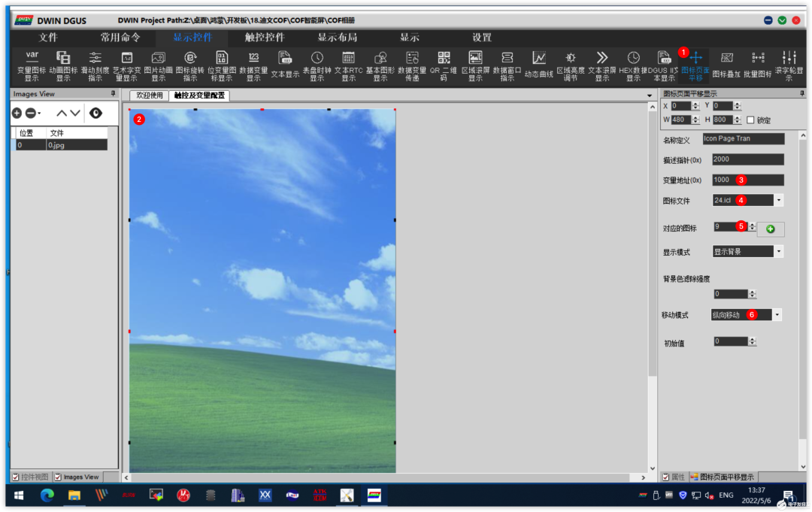Open the 触控控件 menu tab
The width and height of the screenshot is (812, 512).
coord(265,37)
